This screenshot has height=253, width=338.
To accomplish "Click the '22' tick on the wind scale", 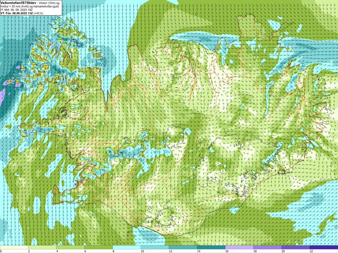I will (x=311, y=251).
